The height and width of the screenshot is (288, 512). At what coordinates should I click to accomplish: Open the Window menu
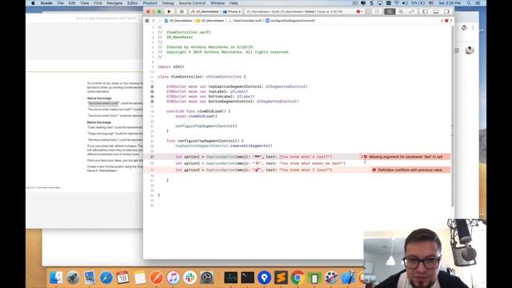218,3
